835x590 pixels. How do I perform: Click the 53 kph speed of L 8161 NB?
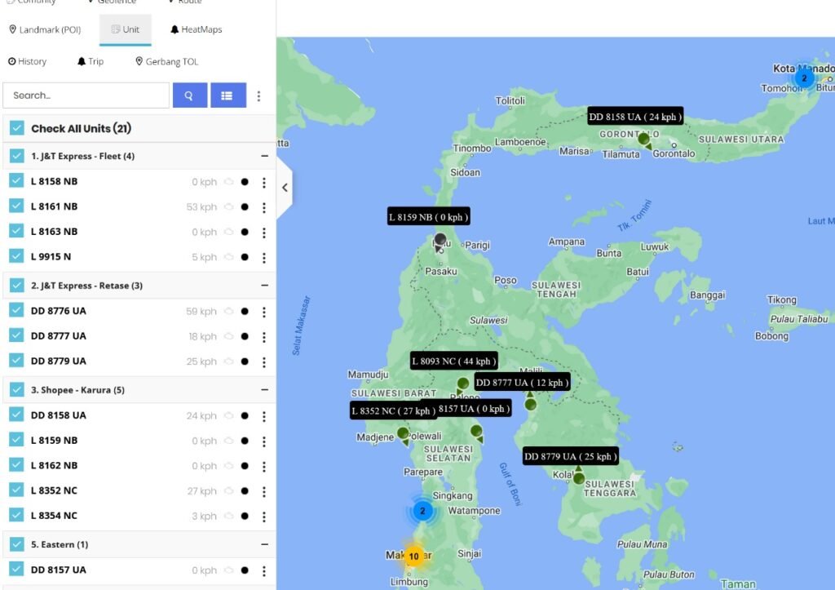pos(201,206)
